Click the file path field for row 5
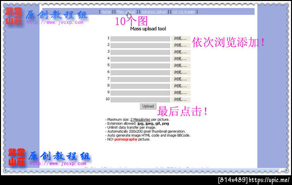The height and width of the screenshot is (185, 292). (x=140, y=66)
